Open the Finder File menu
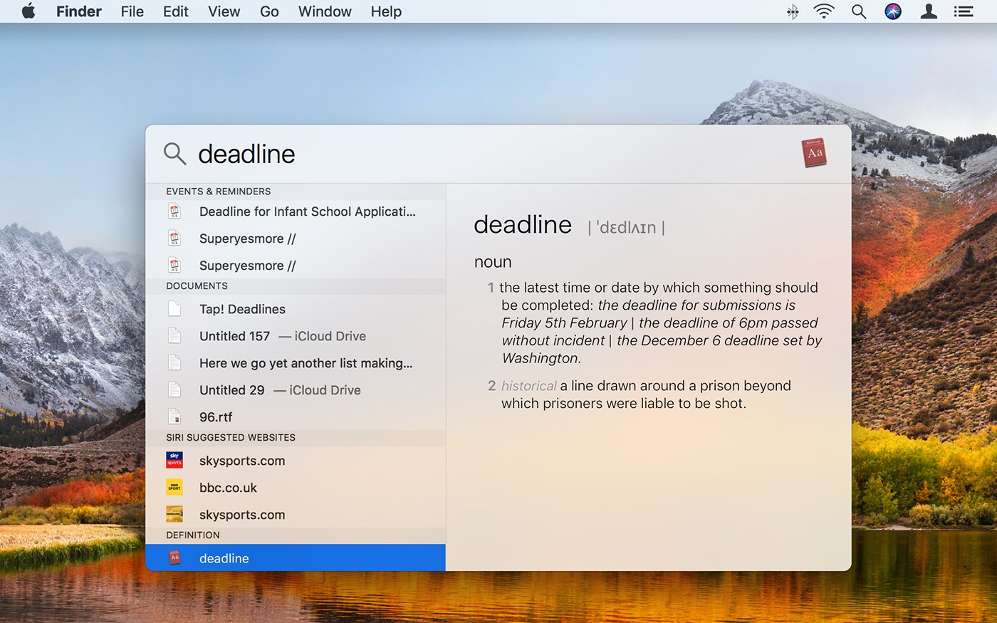The image size is (997, 623). (132, 11)
